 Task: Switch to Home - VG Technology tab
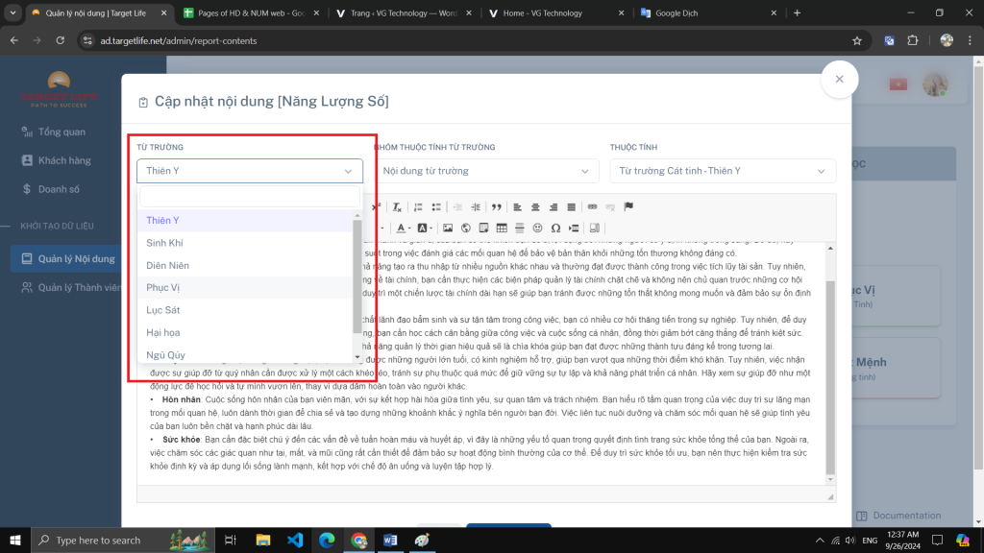tap(556, 12)
